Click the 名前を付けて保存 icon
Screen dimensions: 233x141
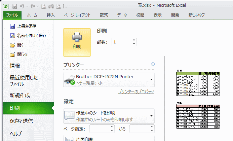[12, 36]
